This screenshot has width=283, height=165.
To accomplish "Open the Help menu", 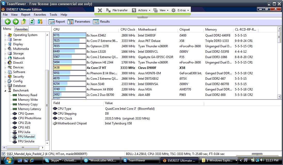I will pyautogui.click(x=64, y=15).
